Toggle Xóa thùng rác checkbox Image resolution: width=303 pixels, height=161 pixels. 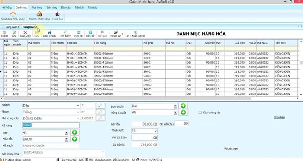coord(200,113)
